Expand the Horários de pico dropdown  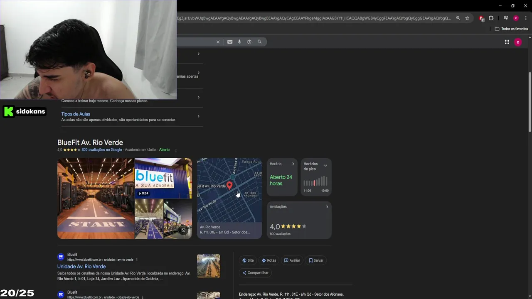coord(325,166)
